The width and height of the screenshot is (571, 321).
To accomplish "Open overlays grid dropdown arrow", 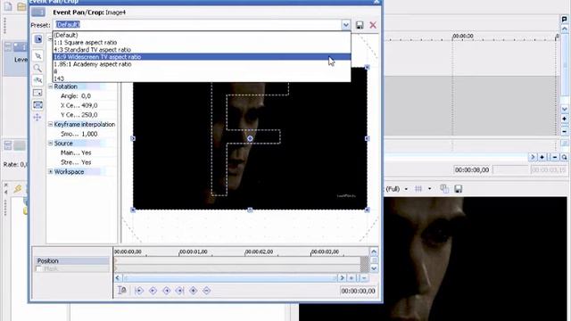I will (430, 189).
